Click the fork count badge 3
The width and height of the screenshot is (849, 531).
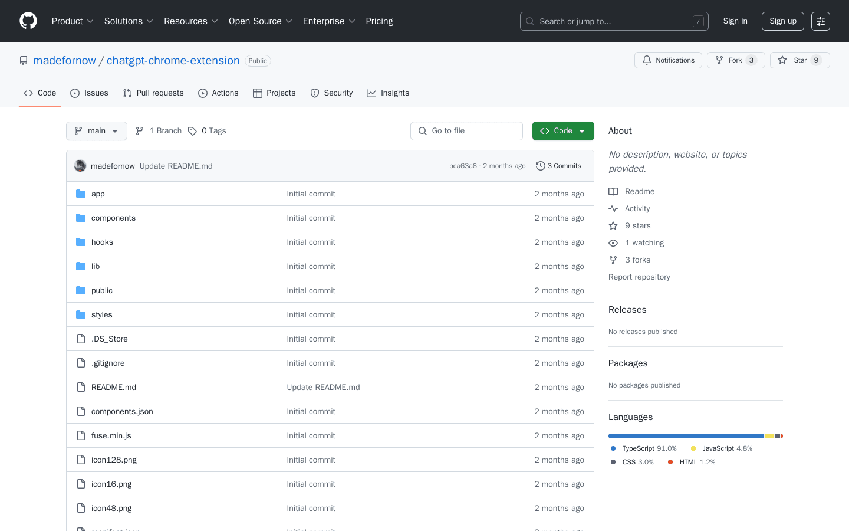(x=751, y=60)
